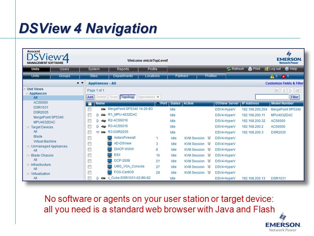
Task: Move sidebar item up with up arrow
Action: click(x=78, y=83)
